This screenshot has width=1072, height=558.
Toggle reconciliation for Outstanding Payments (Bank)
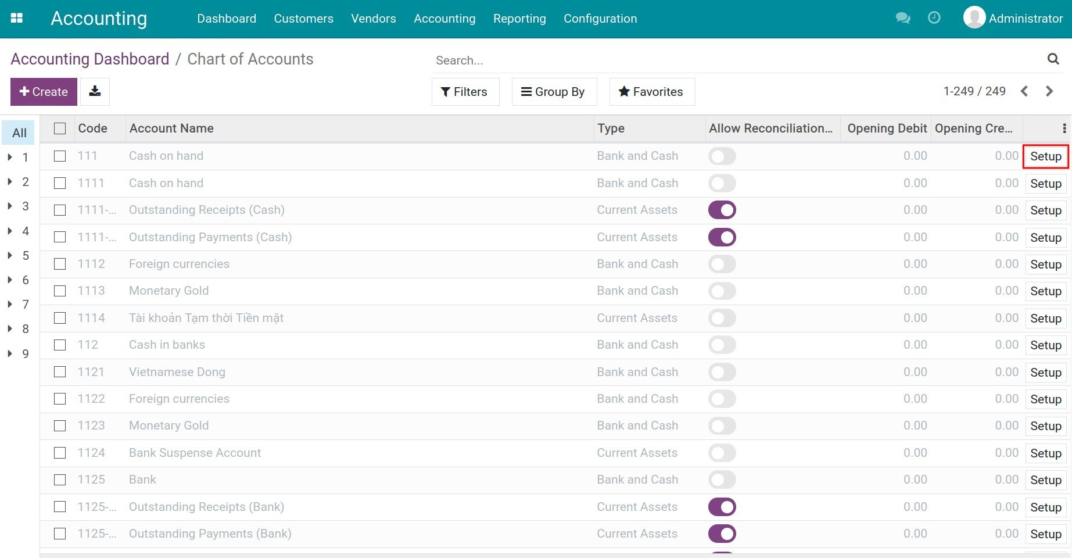(722, 534)
